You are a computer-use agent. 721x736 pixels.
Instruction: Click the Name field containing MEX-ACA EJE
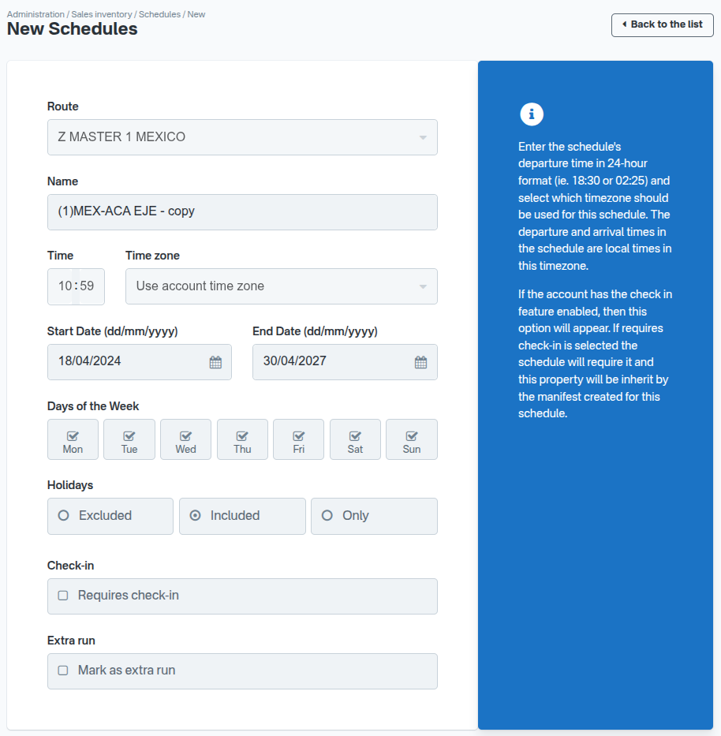(x=242, y=211)
